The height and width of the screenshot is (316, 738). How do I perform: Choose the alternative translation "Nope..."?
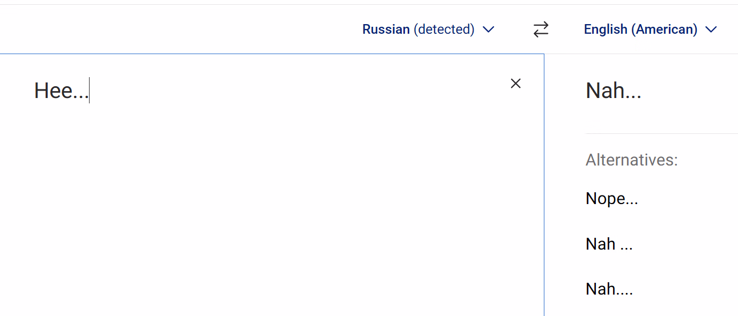tap(611, 199)
